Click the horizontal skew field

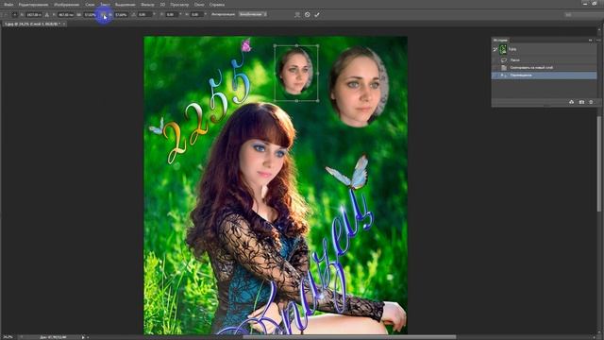tap(172, 15)
